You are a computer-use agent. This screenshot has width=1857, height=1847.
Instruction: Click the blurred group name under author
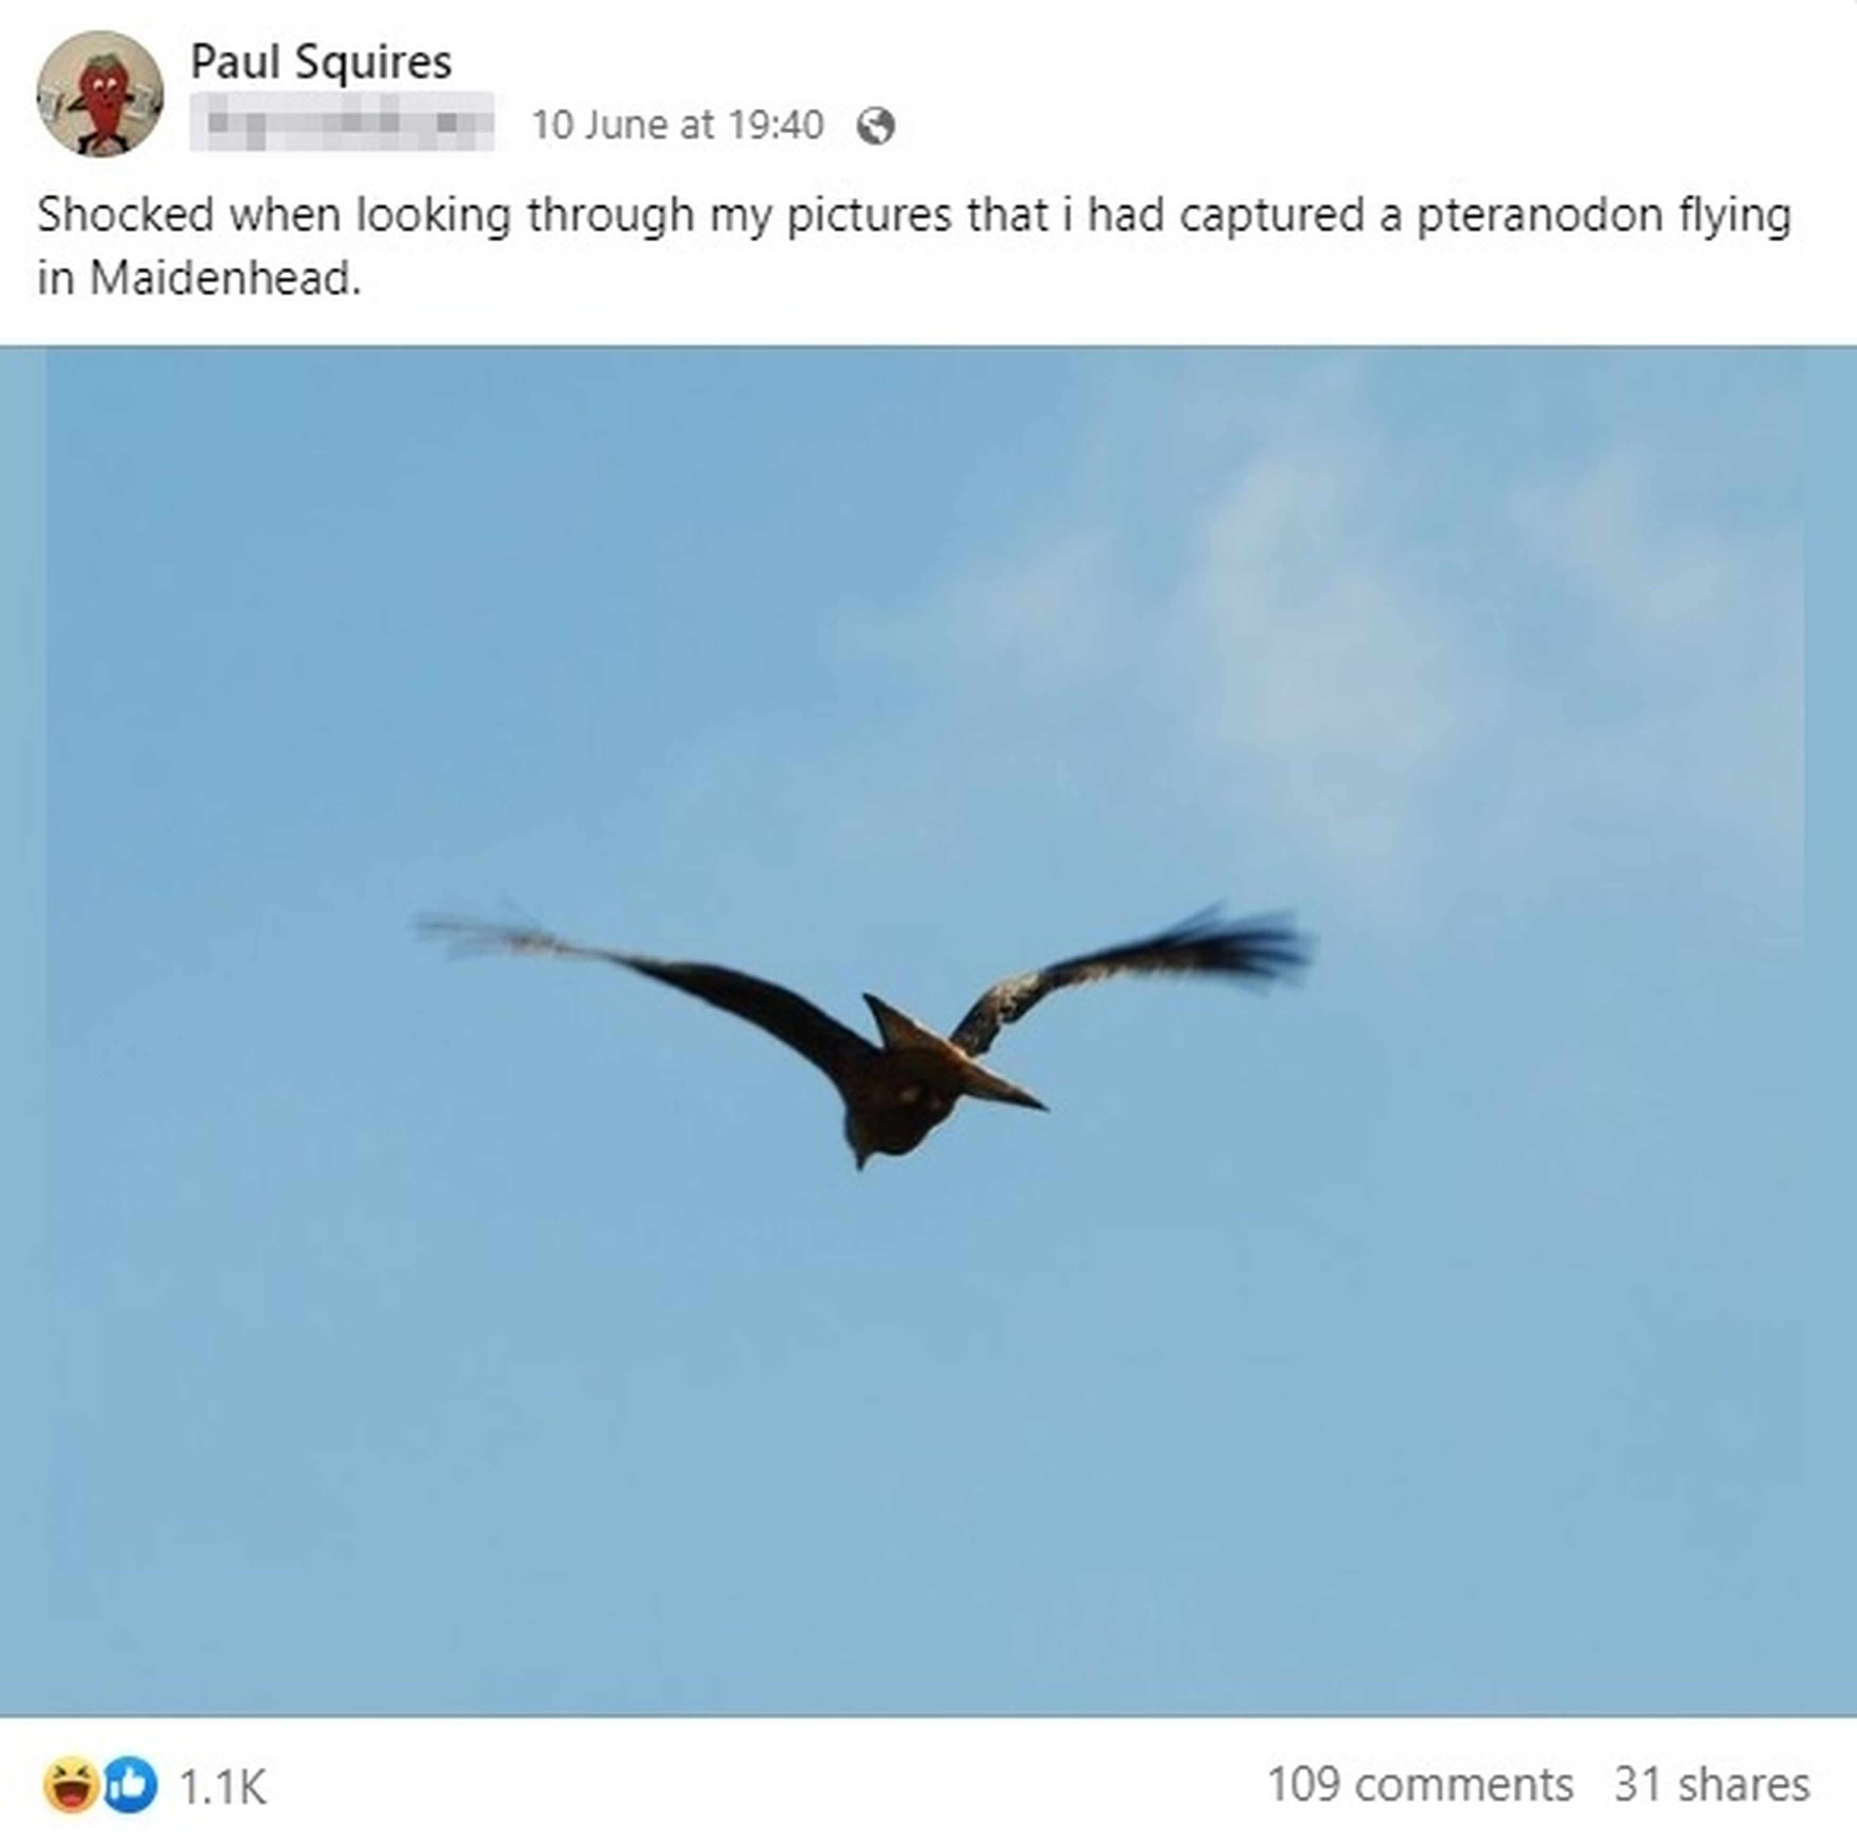tap(342, 122)
